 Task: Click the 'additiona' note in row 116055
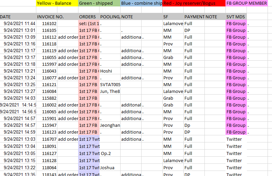[131, 57]
